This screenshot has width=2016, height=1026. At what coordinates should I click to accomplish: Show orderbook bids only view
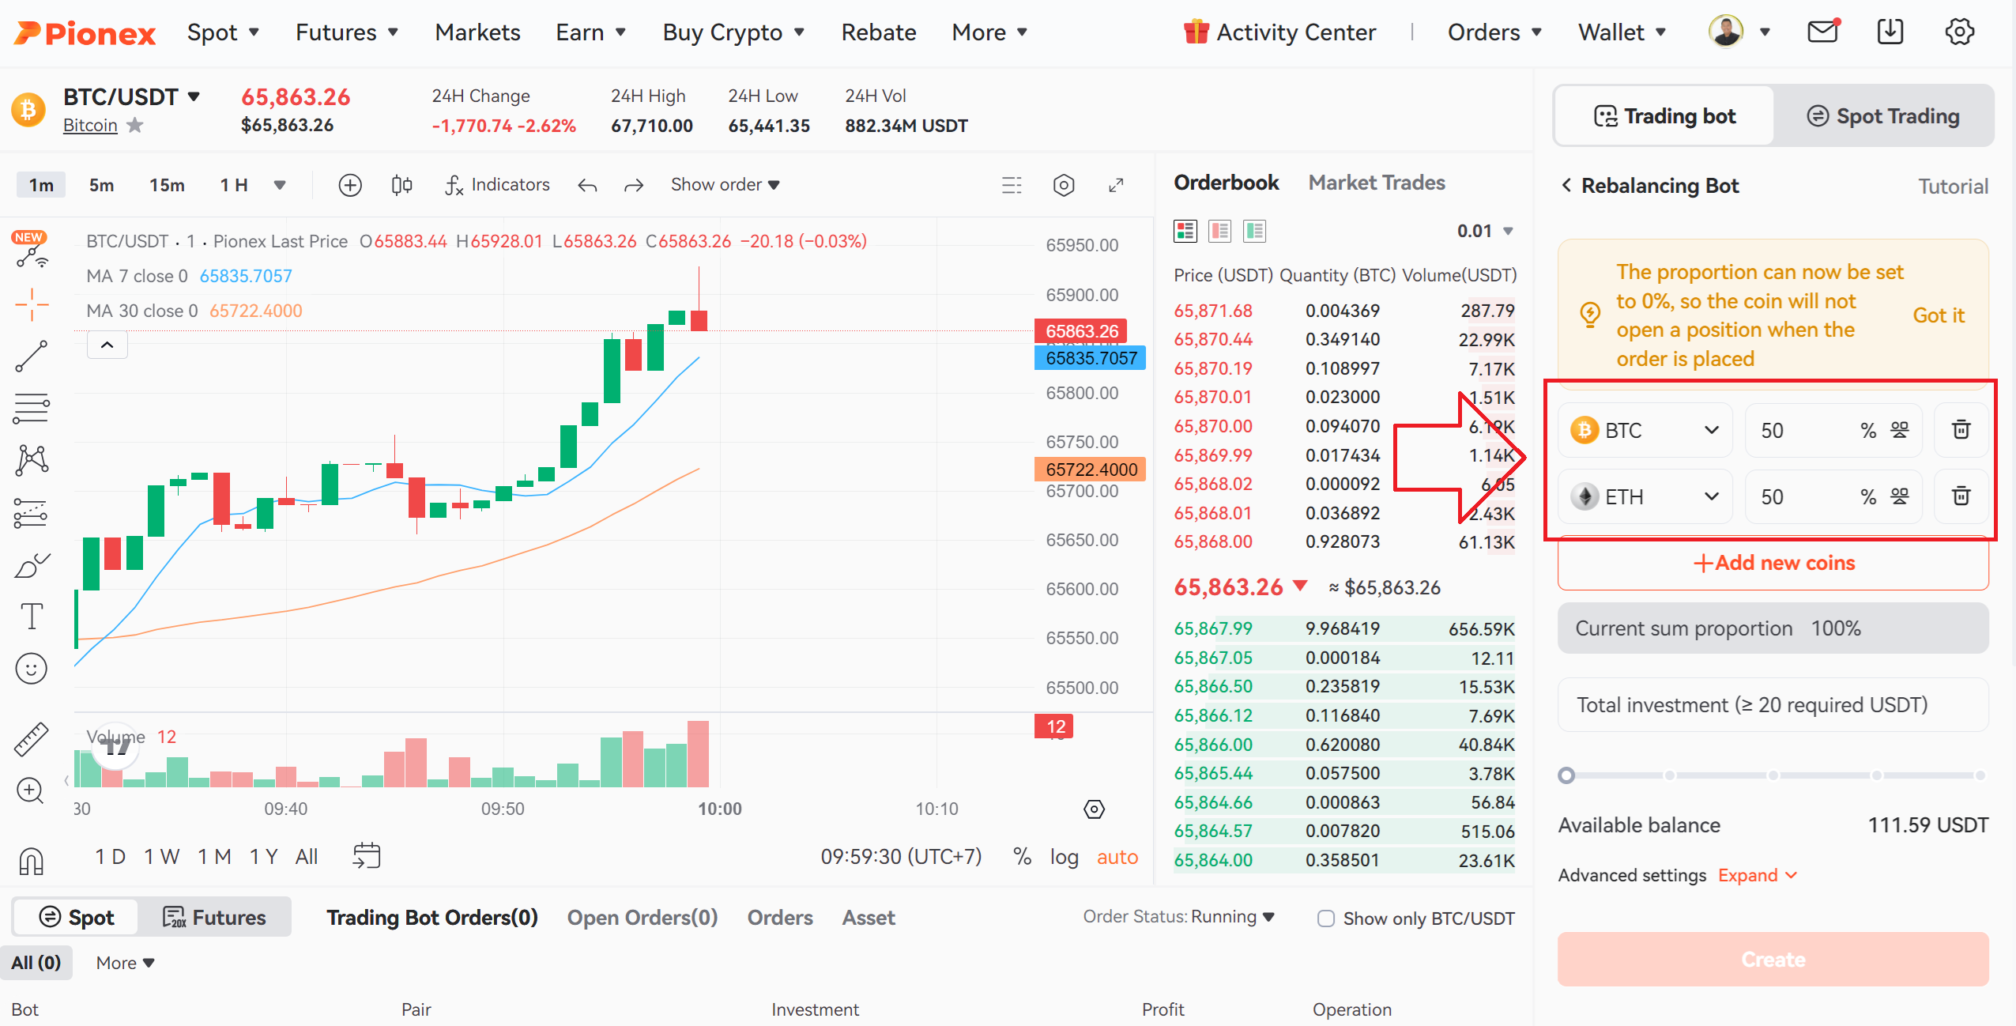coord(1255,231)
